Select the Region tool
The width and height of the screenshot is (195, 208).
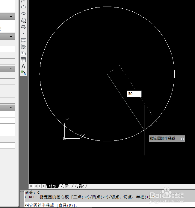(23, 53)
